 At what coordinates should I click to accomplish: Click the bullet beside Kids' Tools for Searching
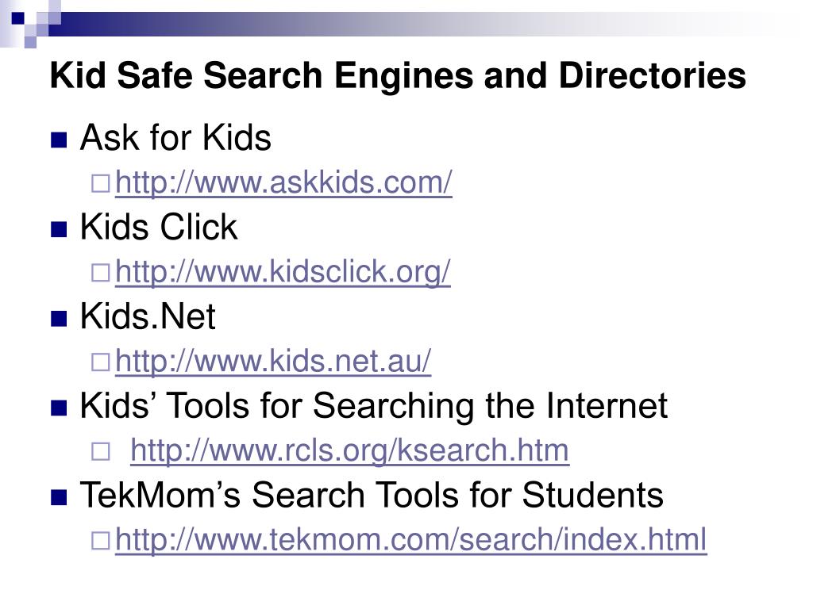[59, 408]
